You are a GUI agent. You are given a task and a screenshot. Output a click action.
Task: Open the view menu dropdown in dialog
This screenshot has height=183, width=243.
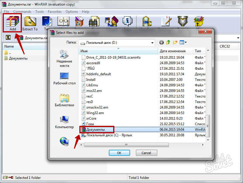(x=186, y=43)
